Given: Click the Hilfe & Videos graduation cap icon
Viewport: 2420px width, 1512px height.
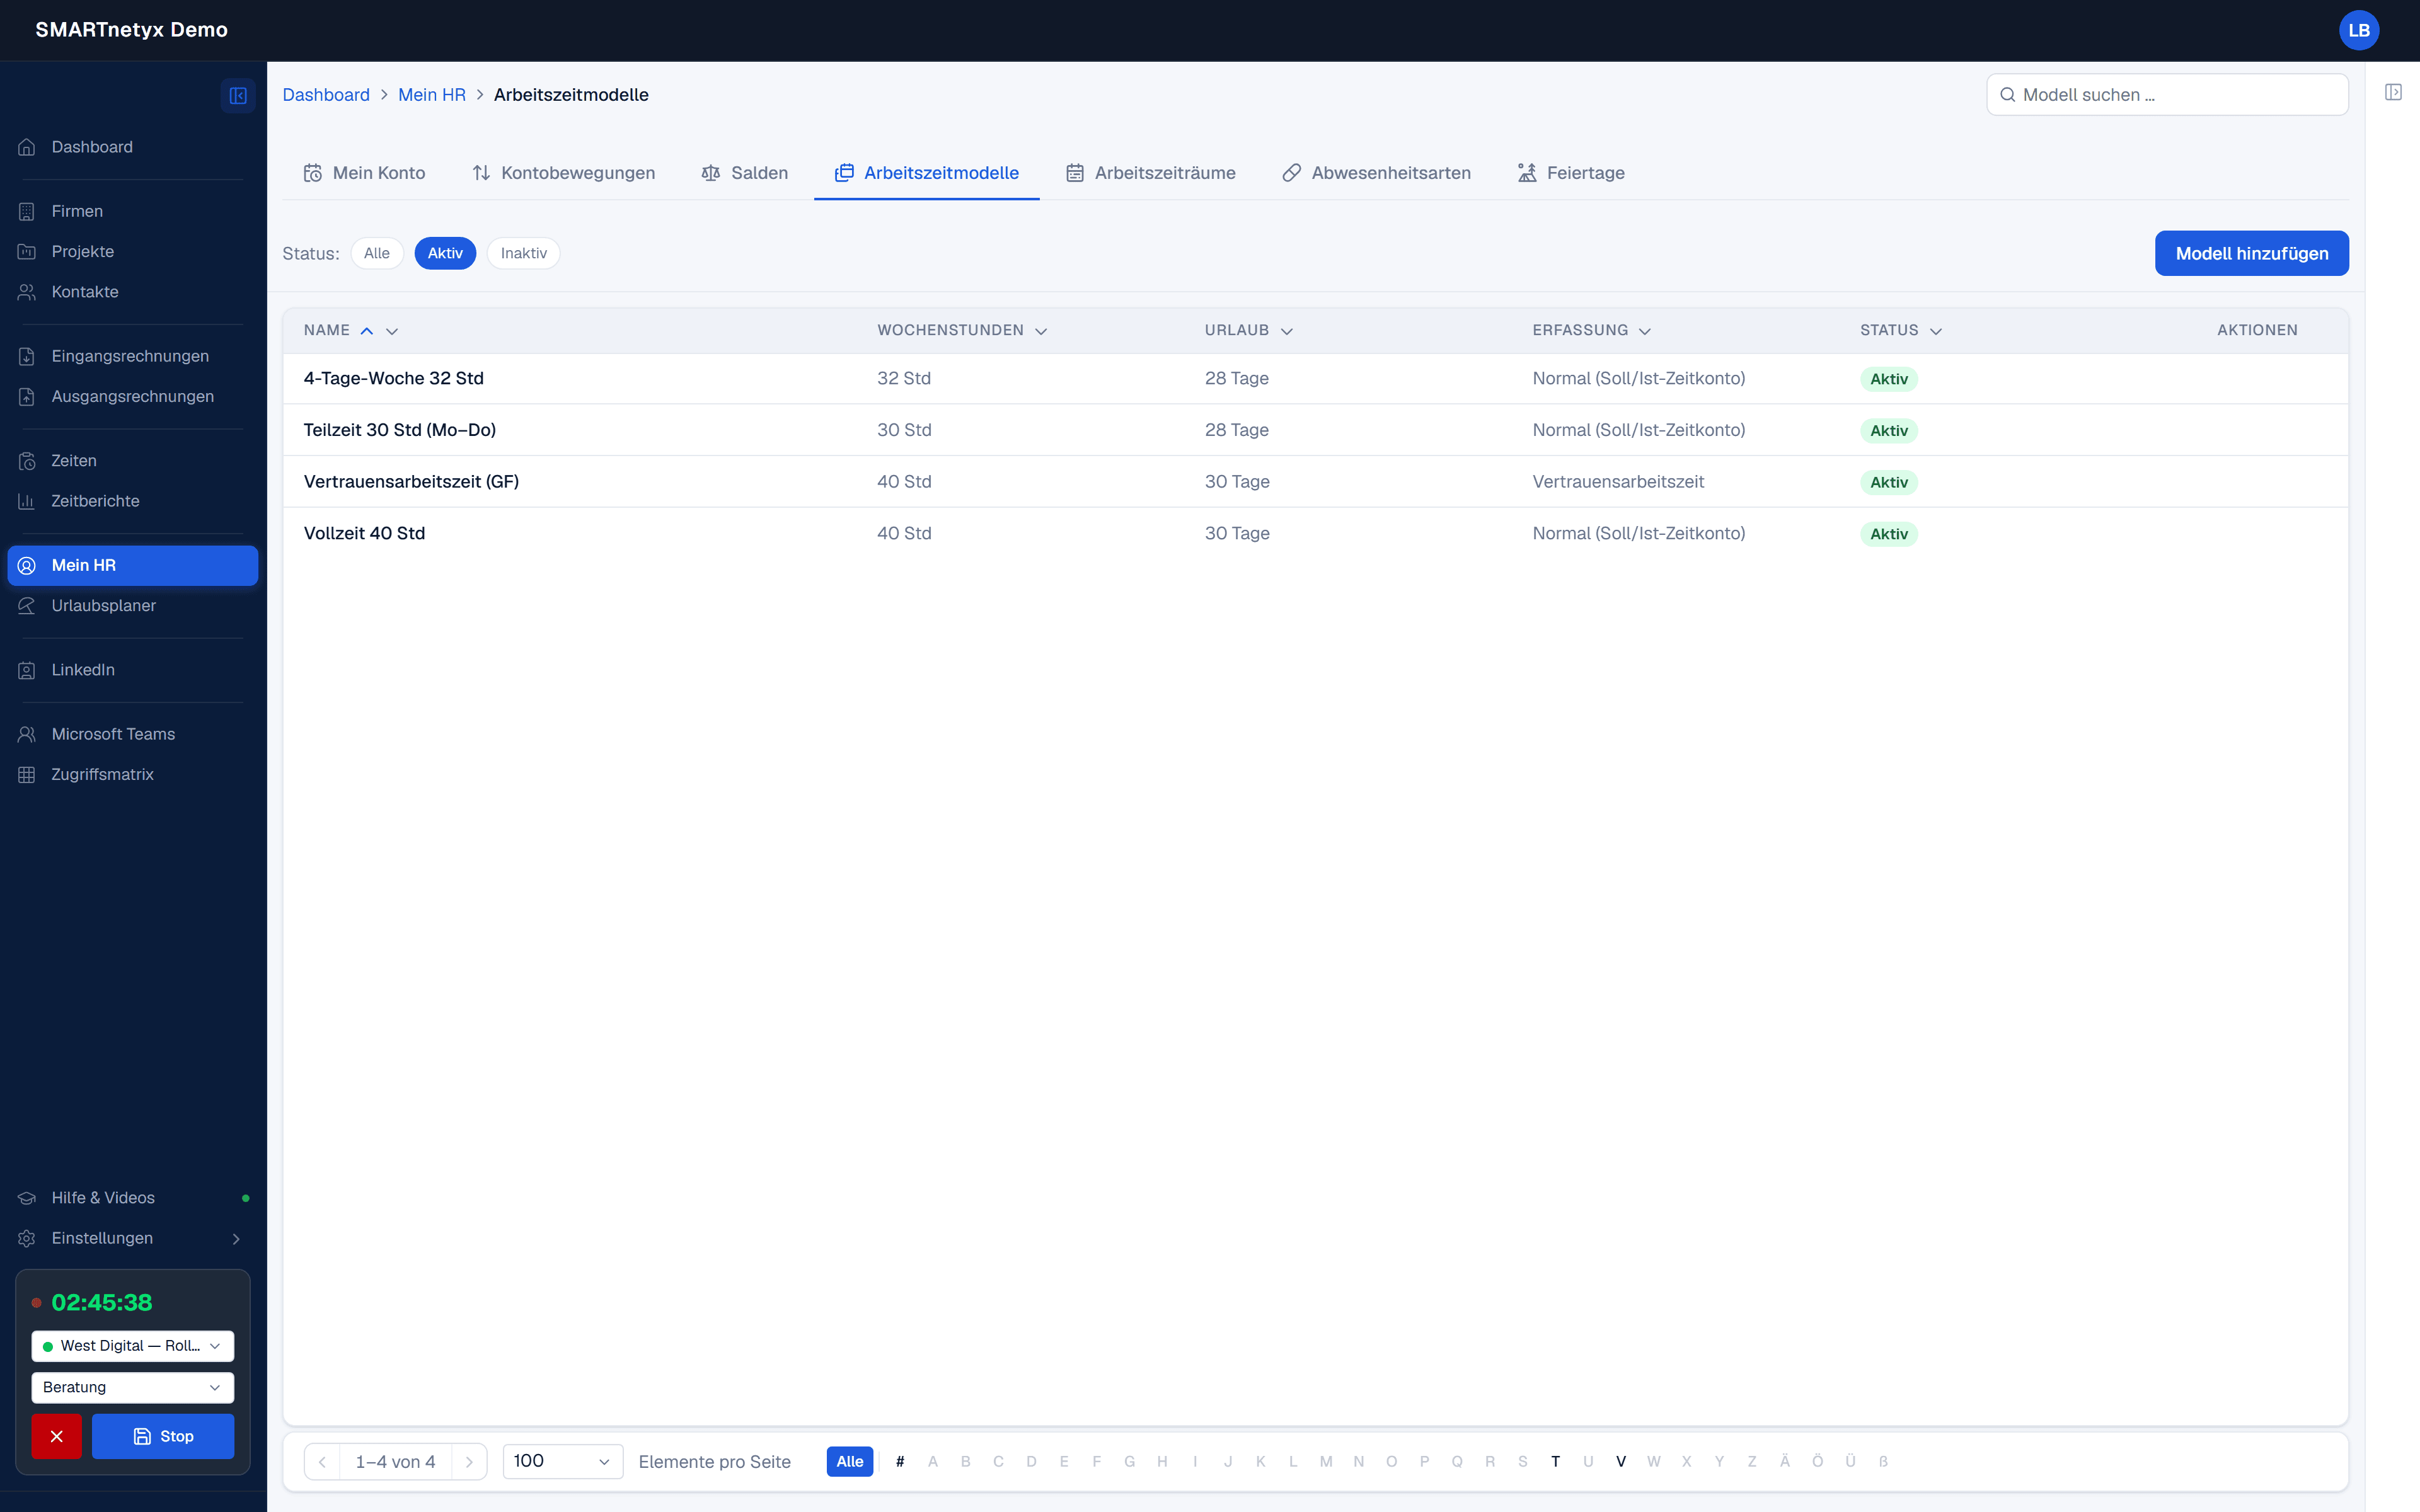Looking at the screenshot, I should [x=27, y=1198].
